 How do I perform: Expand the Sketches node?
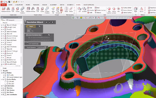coord(2,88)
